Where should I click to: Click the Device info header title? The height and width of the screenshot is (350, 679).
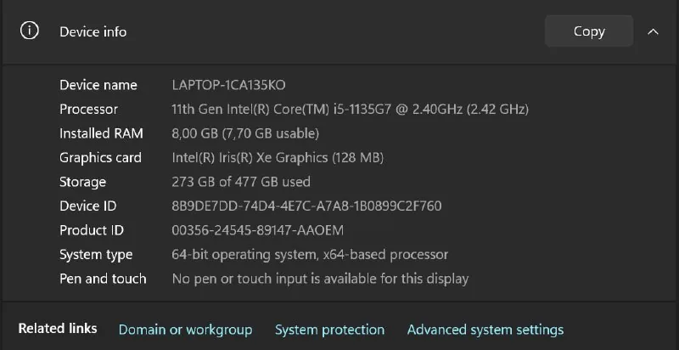click(x=93, y=31)
